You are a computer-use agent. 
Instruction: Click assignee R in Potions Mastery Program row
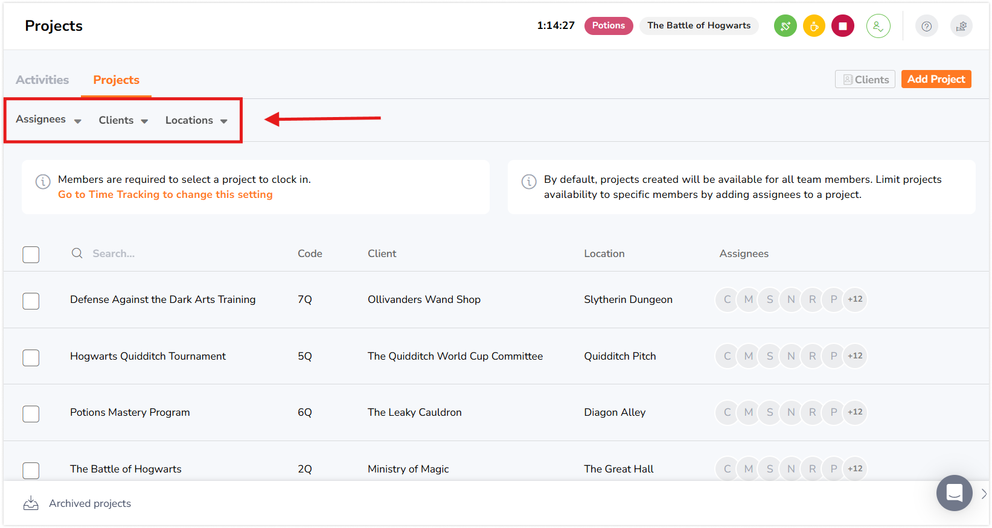pyautogui.click(x=813, y=412)
